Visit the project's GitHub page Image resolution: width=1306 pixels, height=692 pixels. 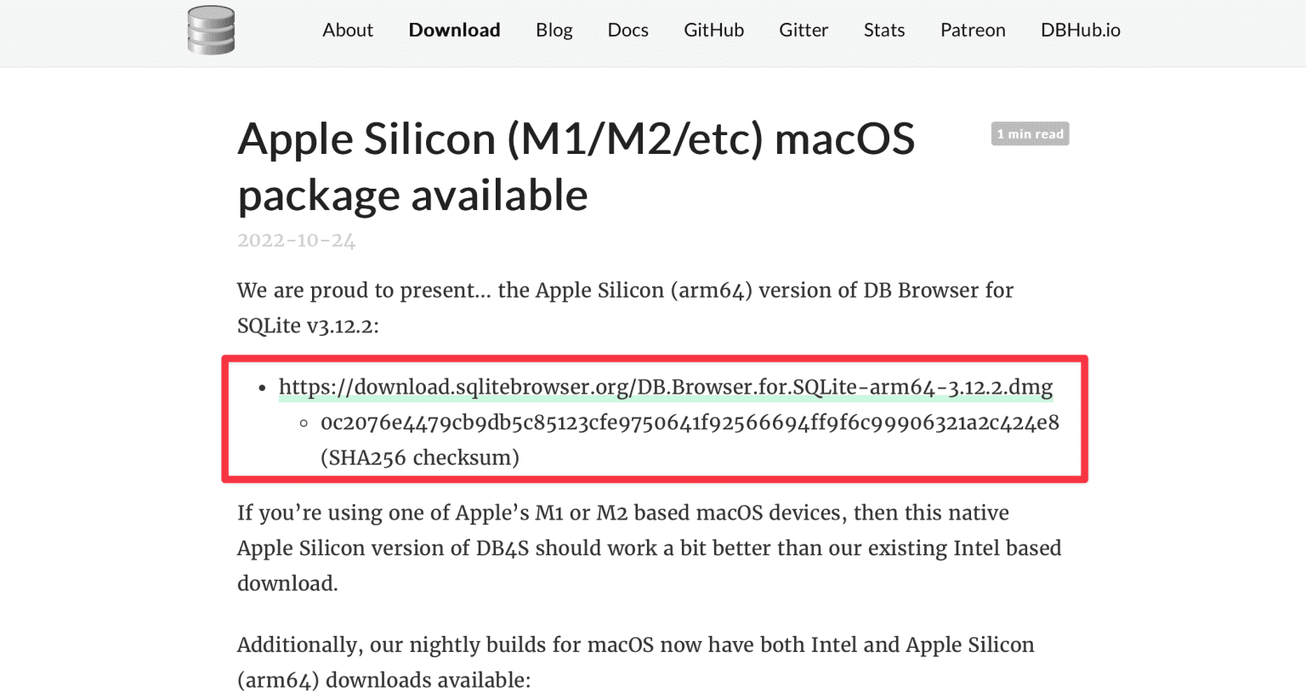point(713,31)
